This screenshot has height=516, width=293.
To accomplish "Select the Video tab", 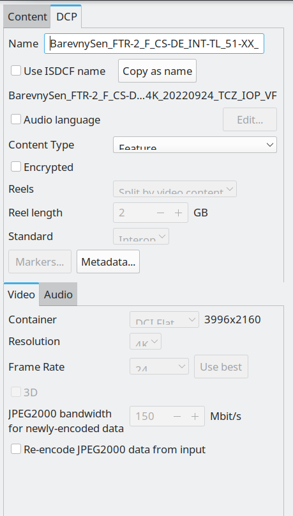I will (x=21, y=294).
